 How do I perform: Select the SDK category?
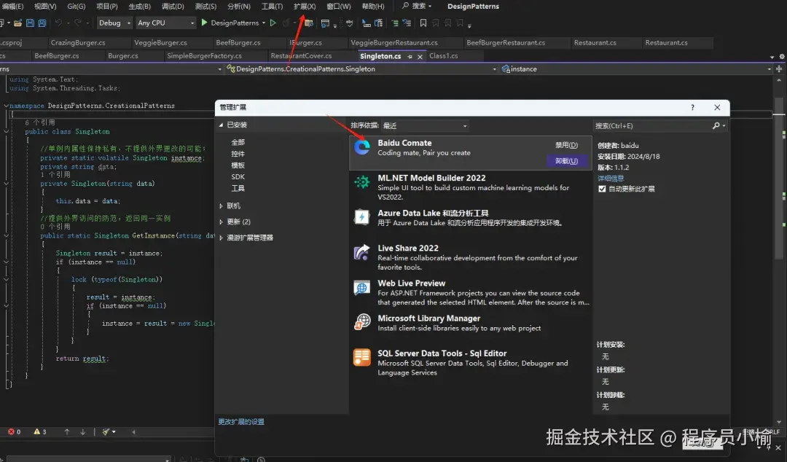point(238,177)
